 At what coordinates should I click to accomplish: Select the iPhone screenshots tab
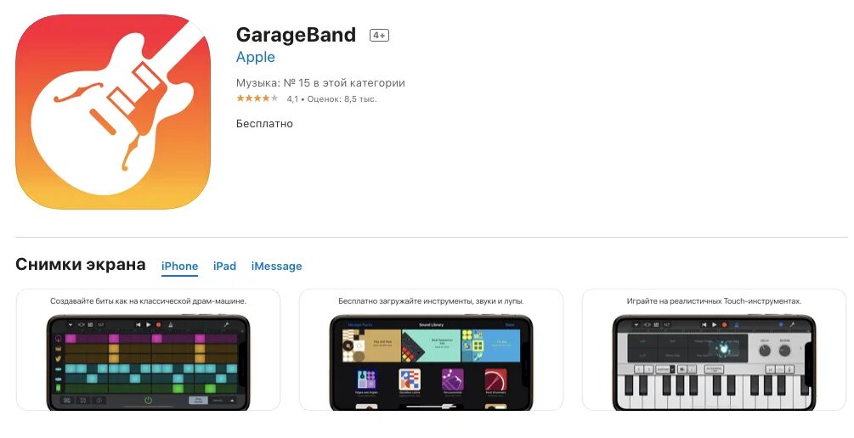[x=180, y=266]
